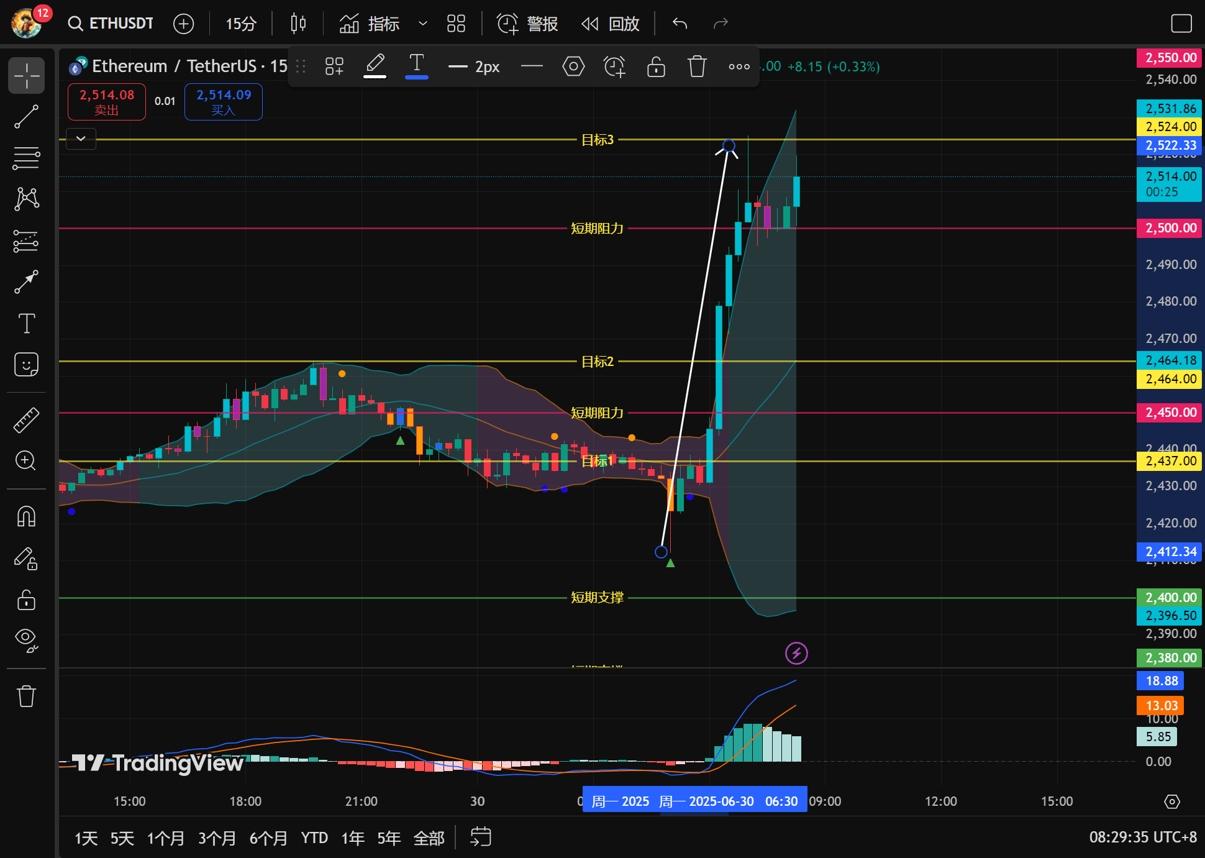Screen dimensions: 1205x858
Task: Remove drawings with sidebar trash icon
Action: [26, 696]
